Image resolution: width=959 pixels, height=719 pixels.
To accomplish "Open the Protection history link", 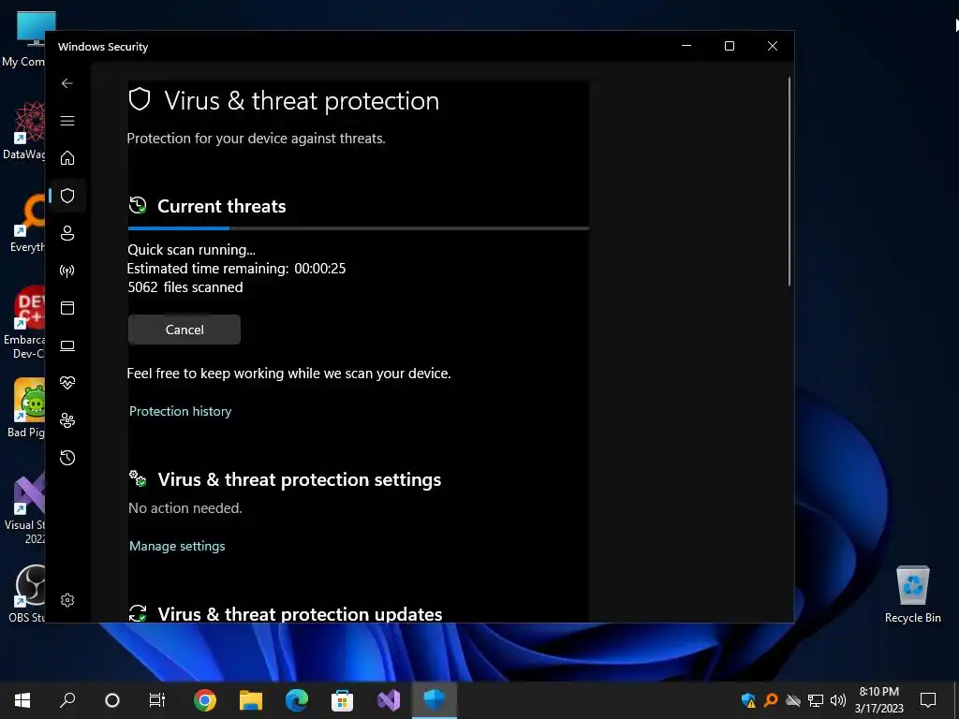I will [x=181, y=411].
